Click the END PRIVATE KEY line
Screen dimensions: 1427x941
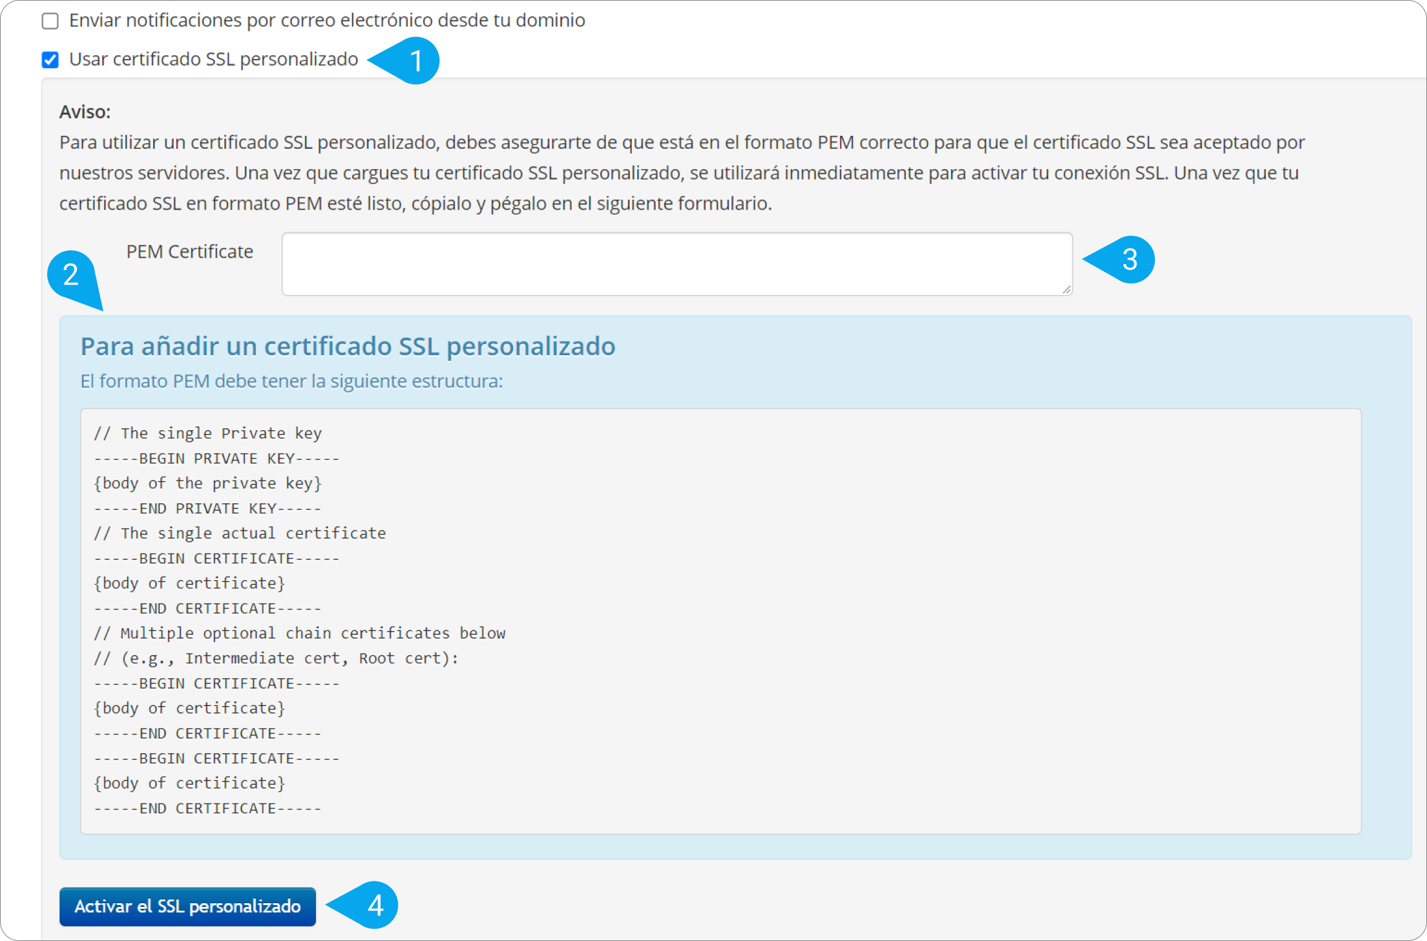208,509
